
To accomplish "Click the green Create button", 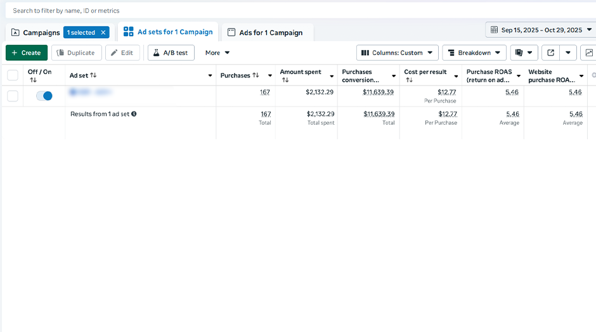I will [27, 53].
